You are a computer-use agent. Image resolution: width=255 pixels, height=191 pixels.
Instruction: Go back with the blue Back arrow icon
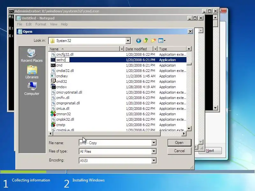point(139,40)
